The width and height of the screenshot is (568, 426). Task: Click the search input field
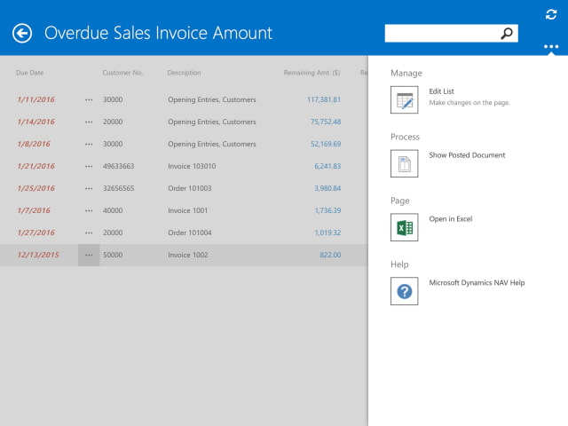pyautogui.click(x=441, y=33)
